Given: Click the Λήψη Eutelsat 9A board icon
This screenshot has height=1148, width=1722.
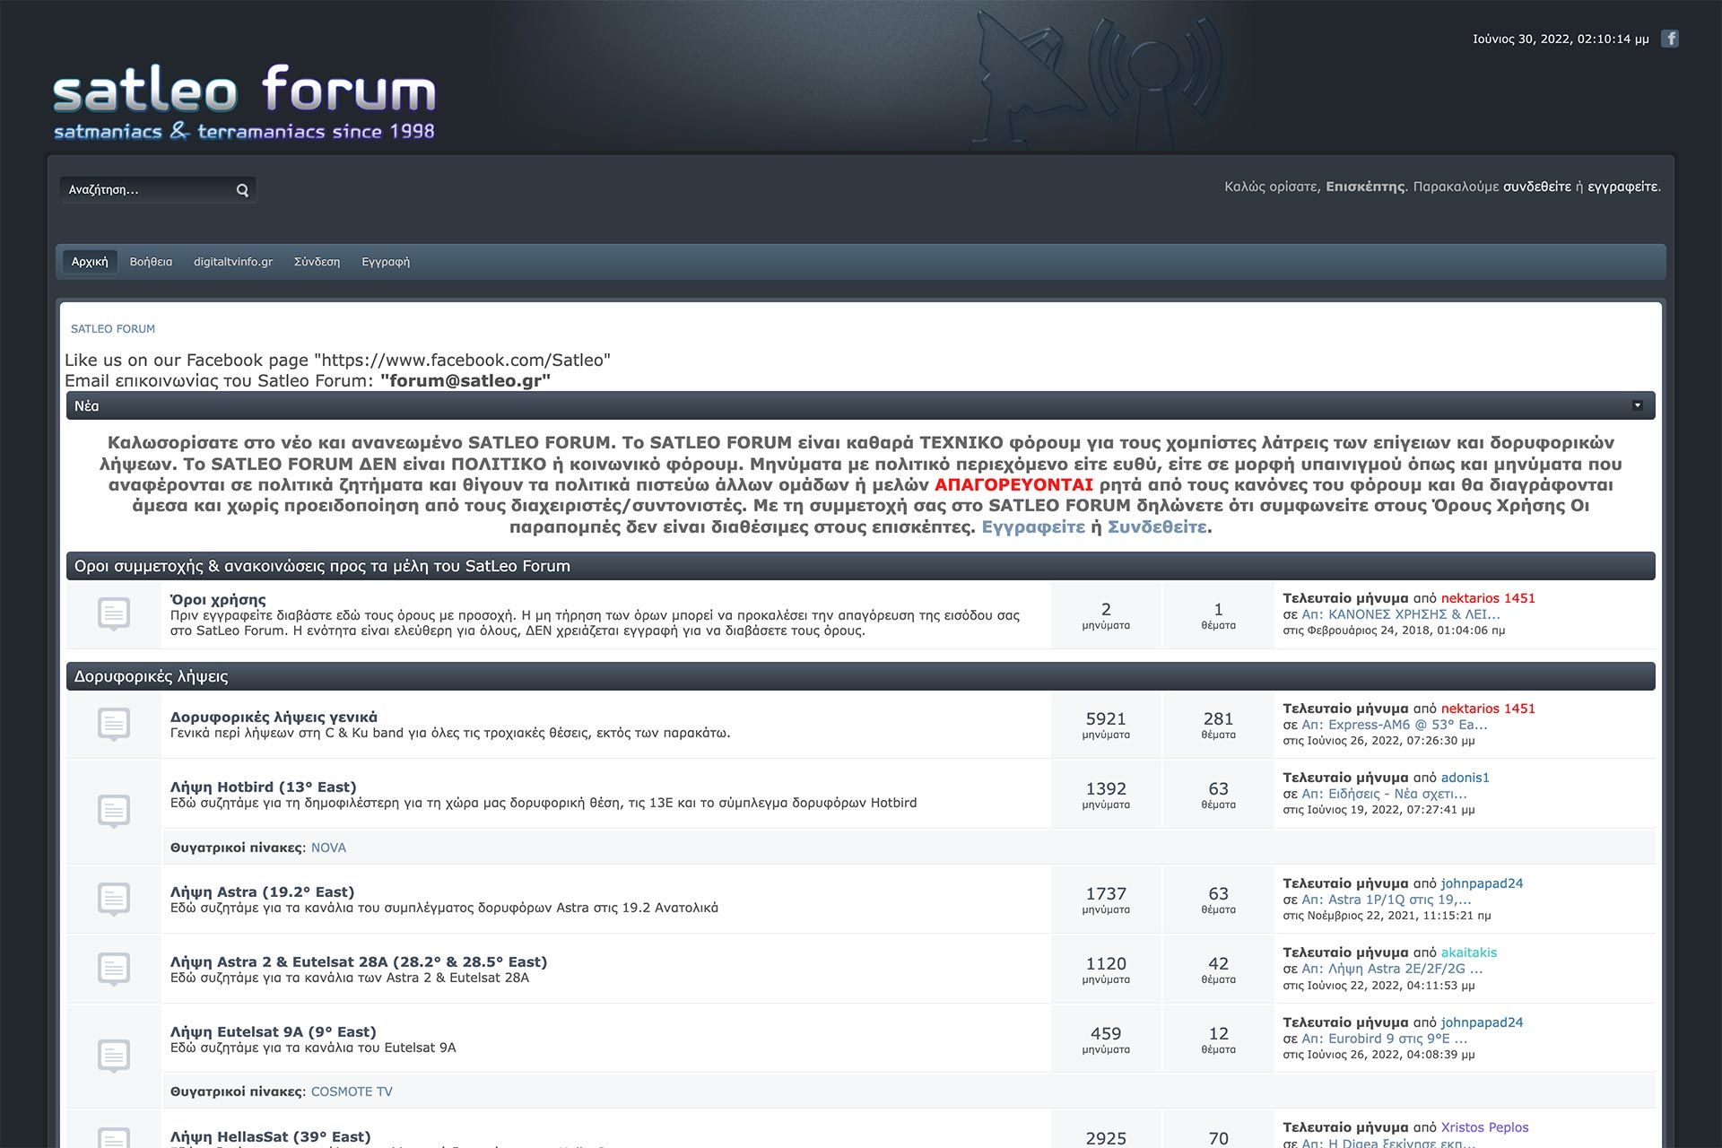Looking at the screenshot, I should point(114,1056).
